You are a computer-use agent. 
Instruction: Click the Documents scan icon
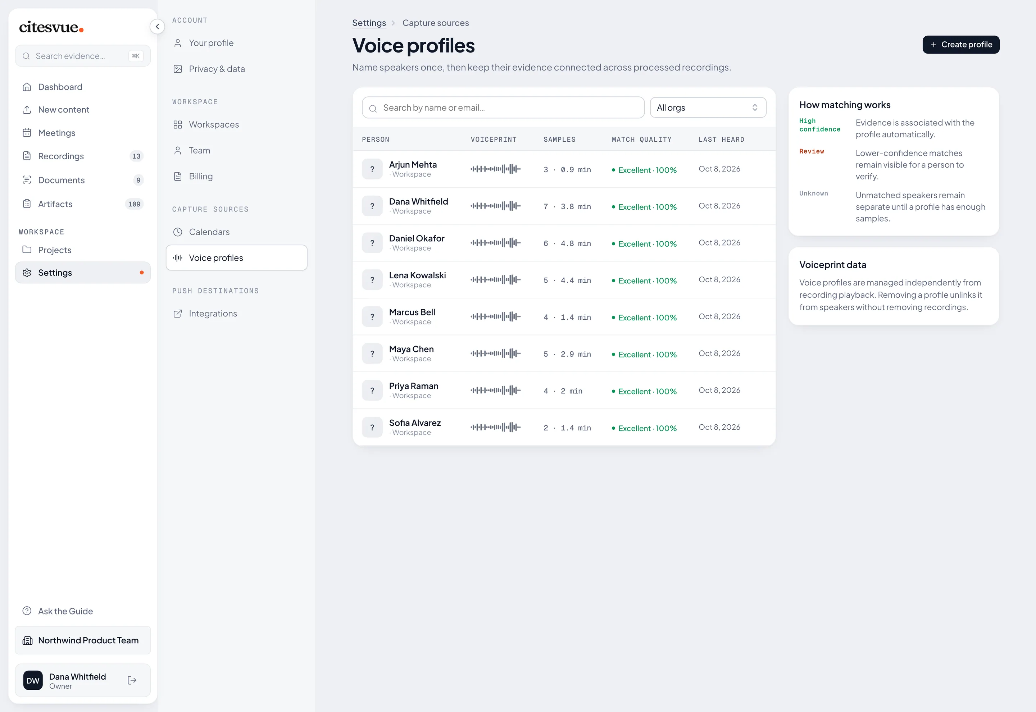coord(27,180)
